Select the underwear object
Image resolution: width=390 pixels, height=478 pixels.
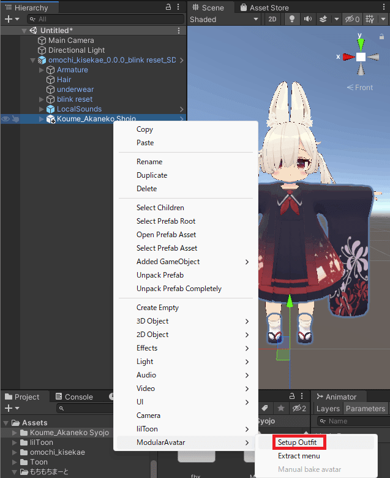(x=75, y=89)
